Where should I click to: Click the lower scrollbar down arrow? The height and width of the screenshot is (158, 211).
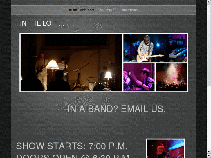tap(209, 156)
